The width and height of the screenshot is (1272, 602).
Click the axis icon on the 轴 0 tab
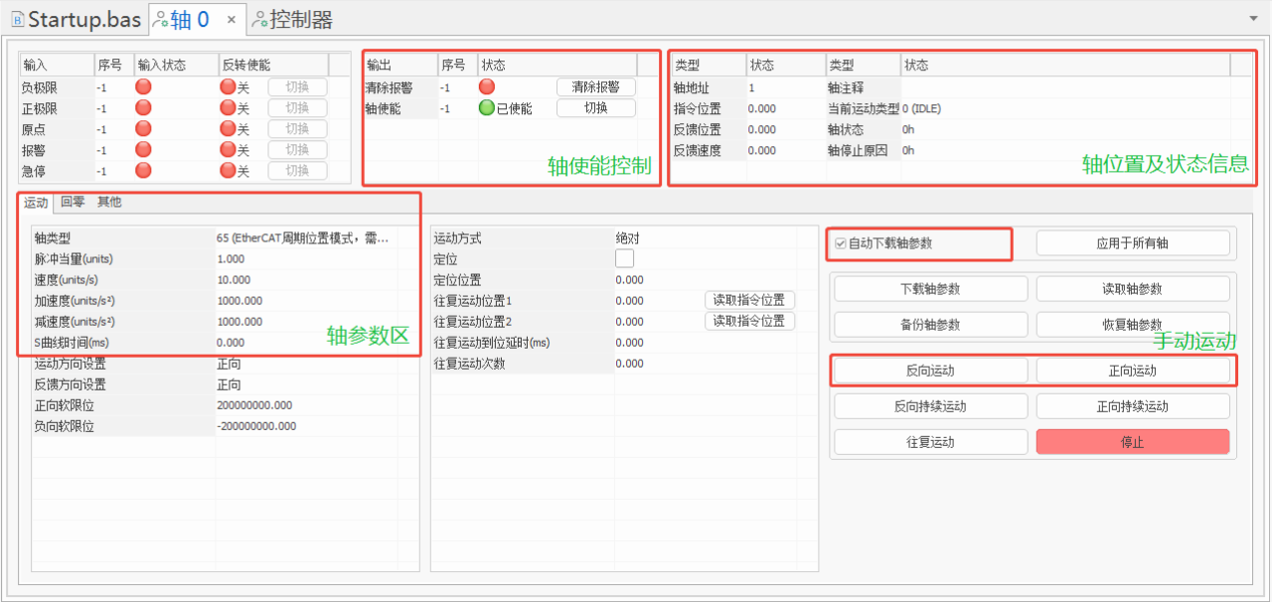coord(161,19)
